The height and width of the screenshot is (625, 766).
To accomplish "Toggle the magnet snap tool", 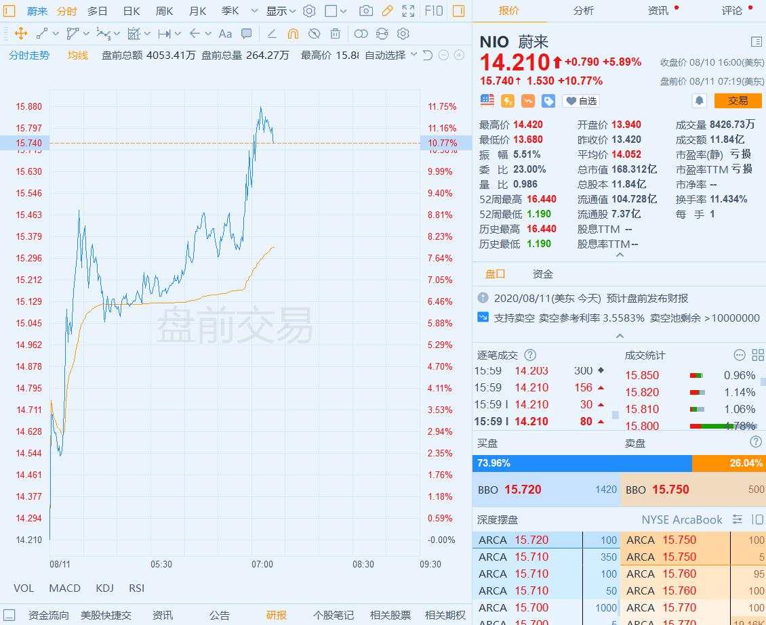I will (293, 34).
